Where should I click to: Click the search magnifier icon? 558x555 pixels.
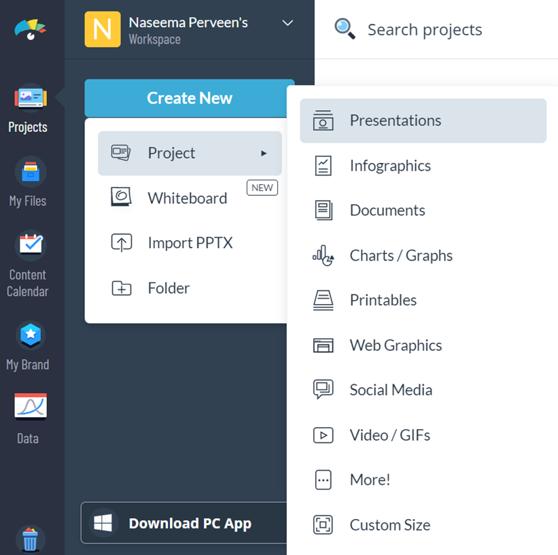pyautogui.click(x=345, y=29)
